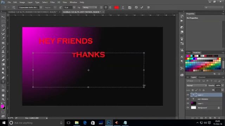Open the anti-aliasing Strong dropdown
The image size is (225, 126).
[90, 7]
